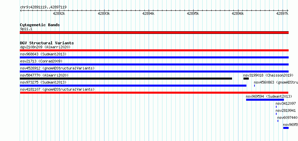Open variant nsv2819941 label

click(x=286, y=110)
